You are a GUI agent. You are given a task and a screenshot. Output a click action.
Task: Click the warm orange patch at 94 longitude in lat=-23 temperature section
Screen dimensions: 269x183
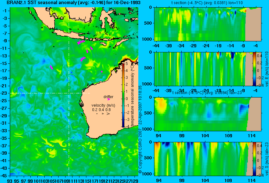coord(161,105)
